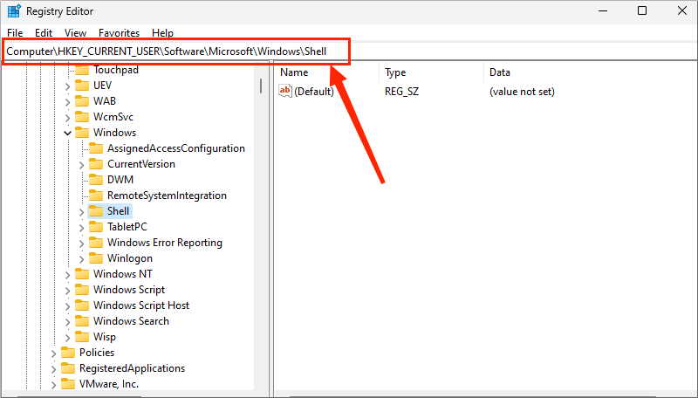
Task: Expand the WAB key
Action: pos(67,102)
